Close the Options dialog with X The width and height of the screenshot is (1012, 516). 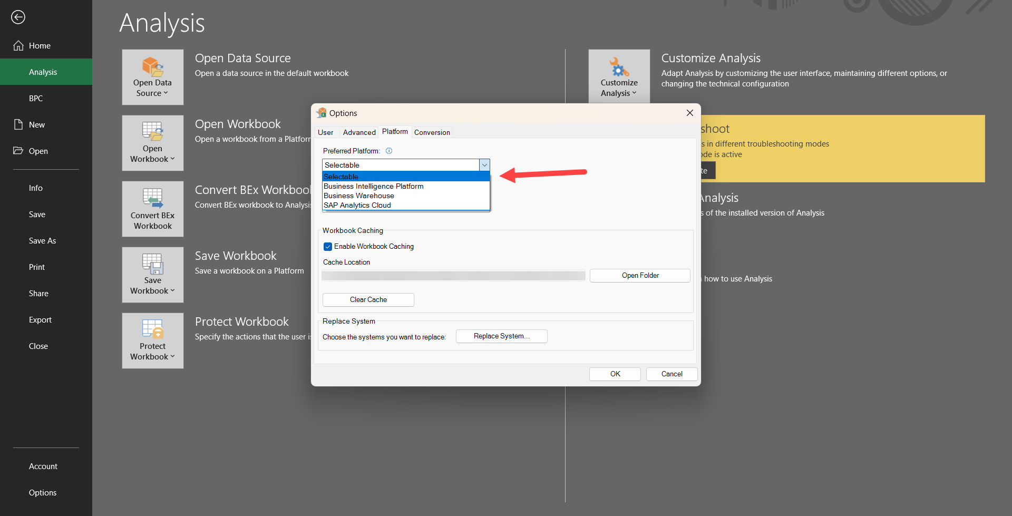tap(689, 113)
